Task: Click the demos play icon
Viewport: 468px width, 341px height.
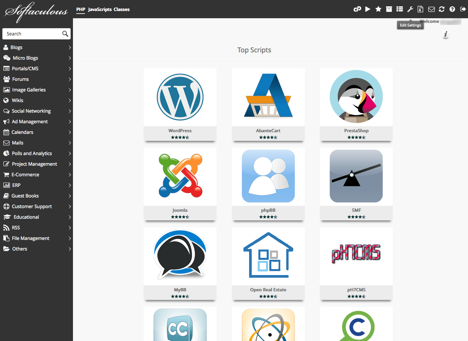Action: [x=368, y=9]
